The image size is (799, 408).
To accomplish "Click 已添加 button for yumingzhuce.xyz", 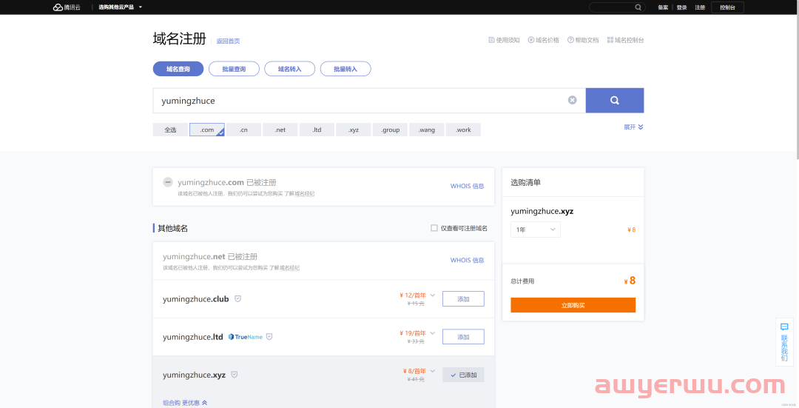I will (463, 375).
